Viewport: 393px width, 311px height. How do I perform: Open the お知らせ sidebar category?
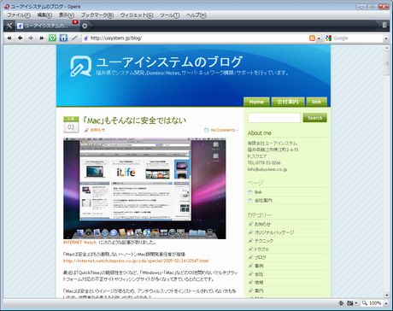[262, 224]
